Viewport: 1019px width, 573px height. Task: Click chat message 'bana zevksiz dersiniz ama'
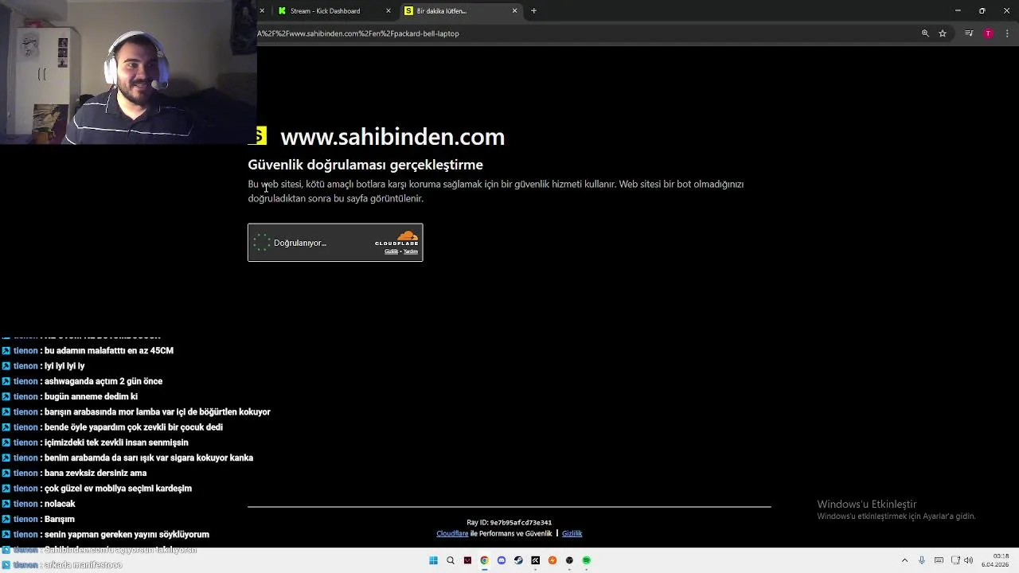click(x=96, y=473)
